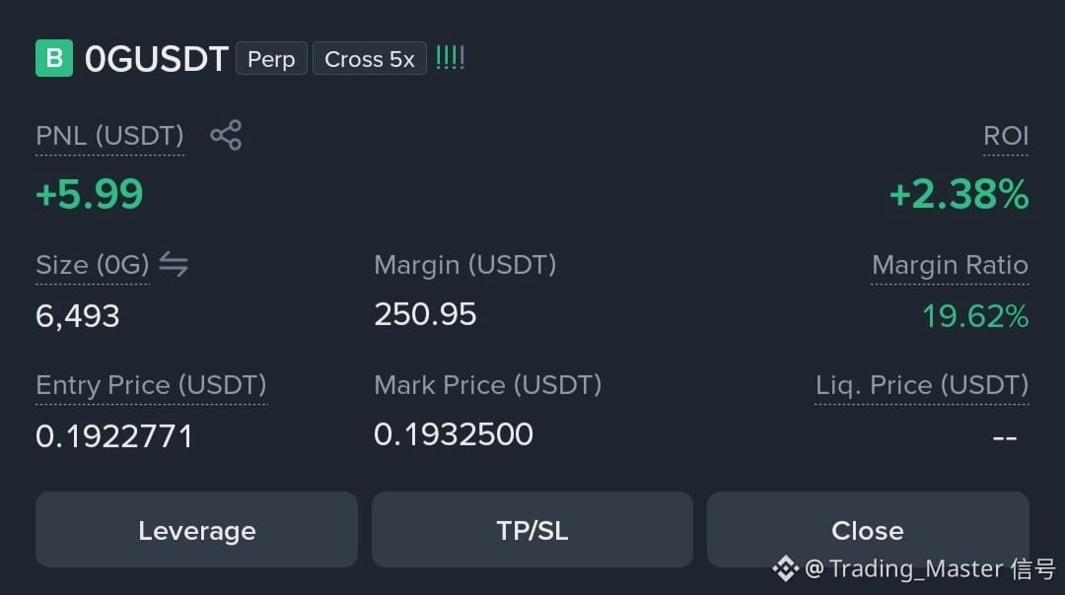Tap the Binance logo watermark icon
Viewport: 1065px width, 595px height.
(x=785, y=568)
